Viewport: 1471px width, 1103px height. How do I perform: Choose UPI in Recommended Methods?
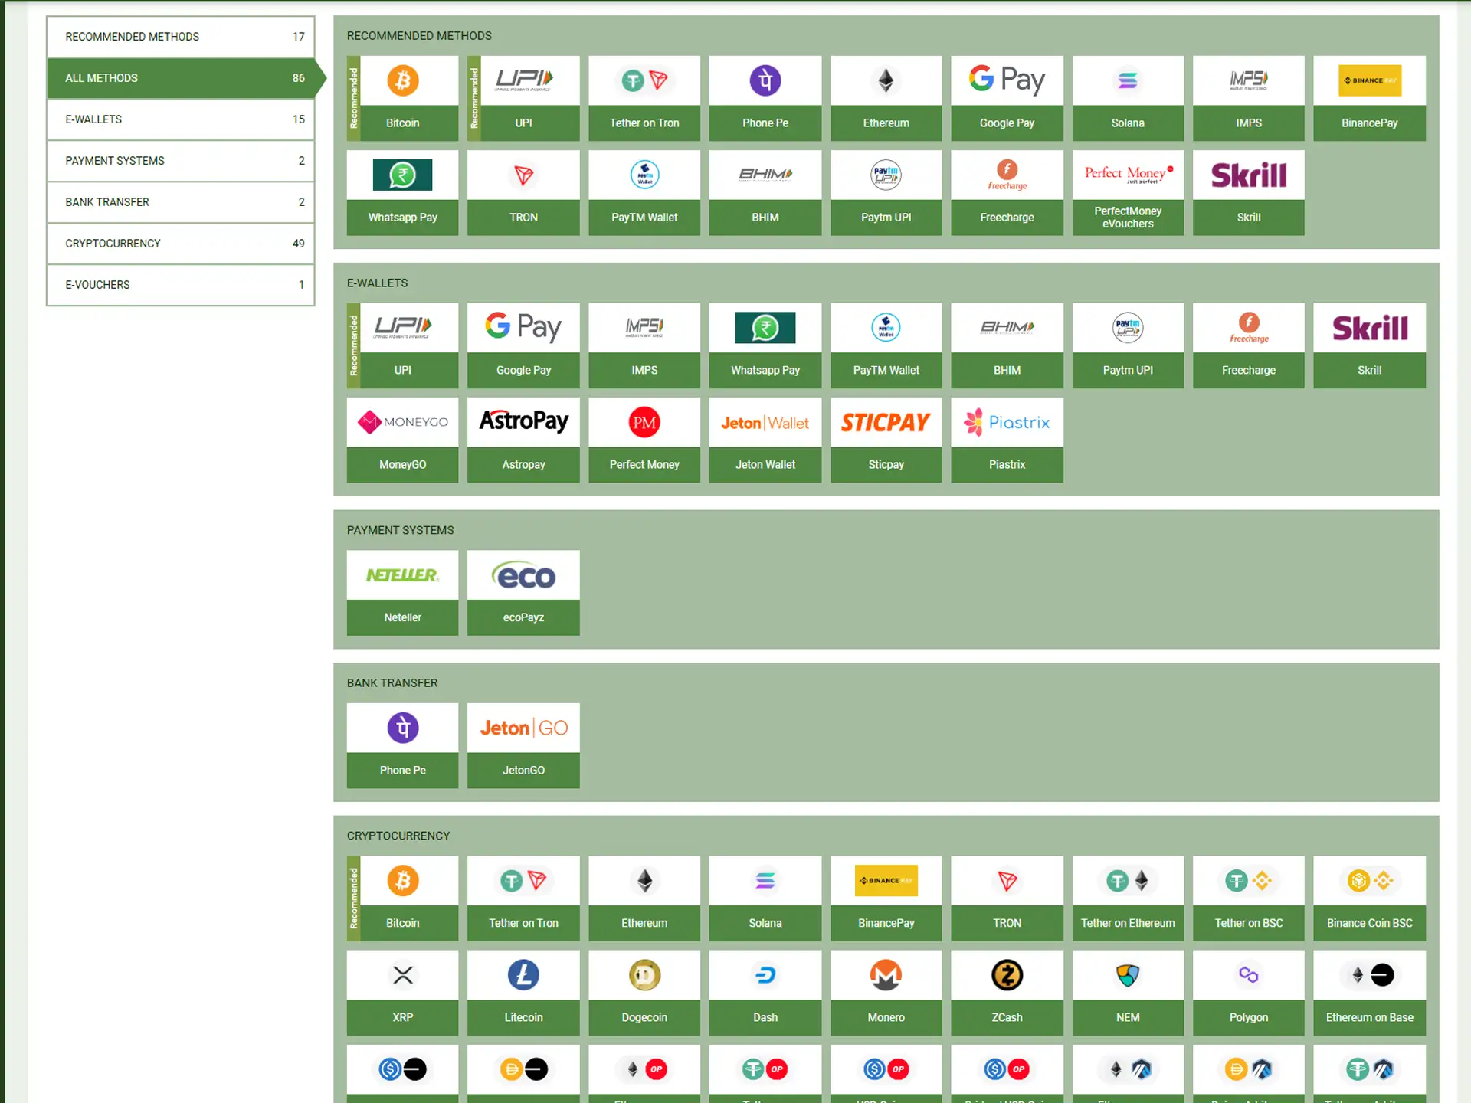click(523, 98)
